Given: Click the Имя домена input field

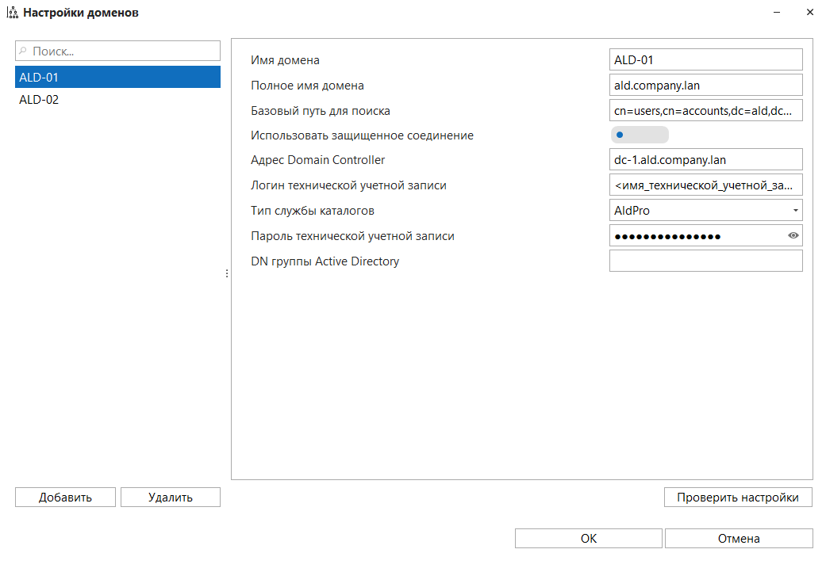Looking at the screenshot, I should pyautogui.click(x=706, y=59).
